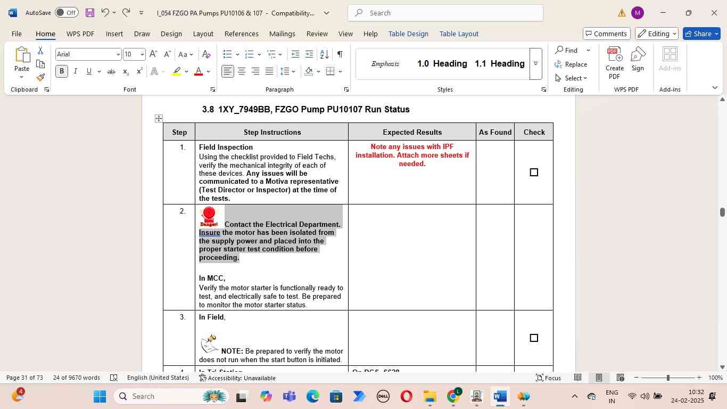Click the Copy icon in Clipboard group
Screen dimensions: 727x409
[40, 64]
